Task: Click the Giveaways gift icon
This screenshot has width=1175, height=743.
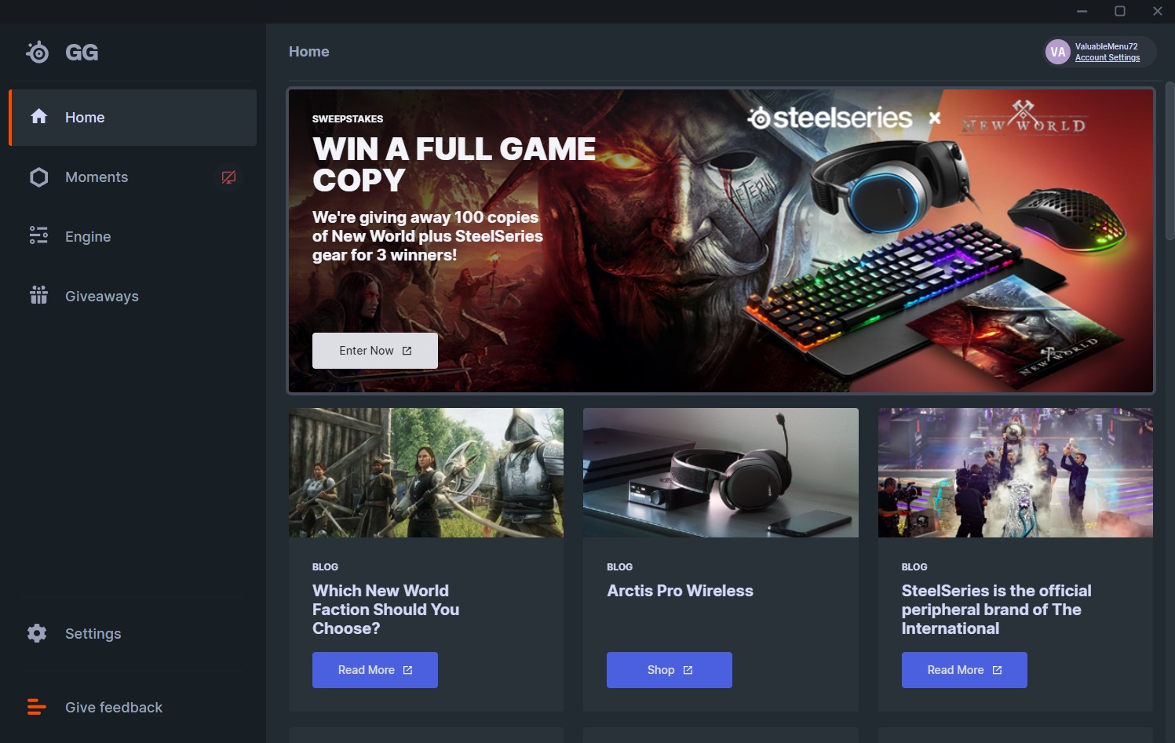Action: click(x=38, y=295)
